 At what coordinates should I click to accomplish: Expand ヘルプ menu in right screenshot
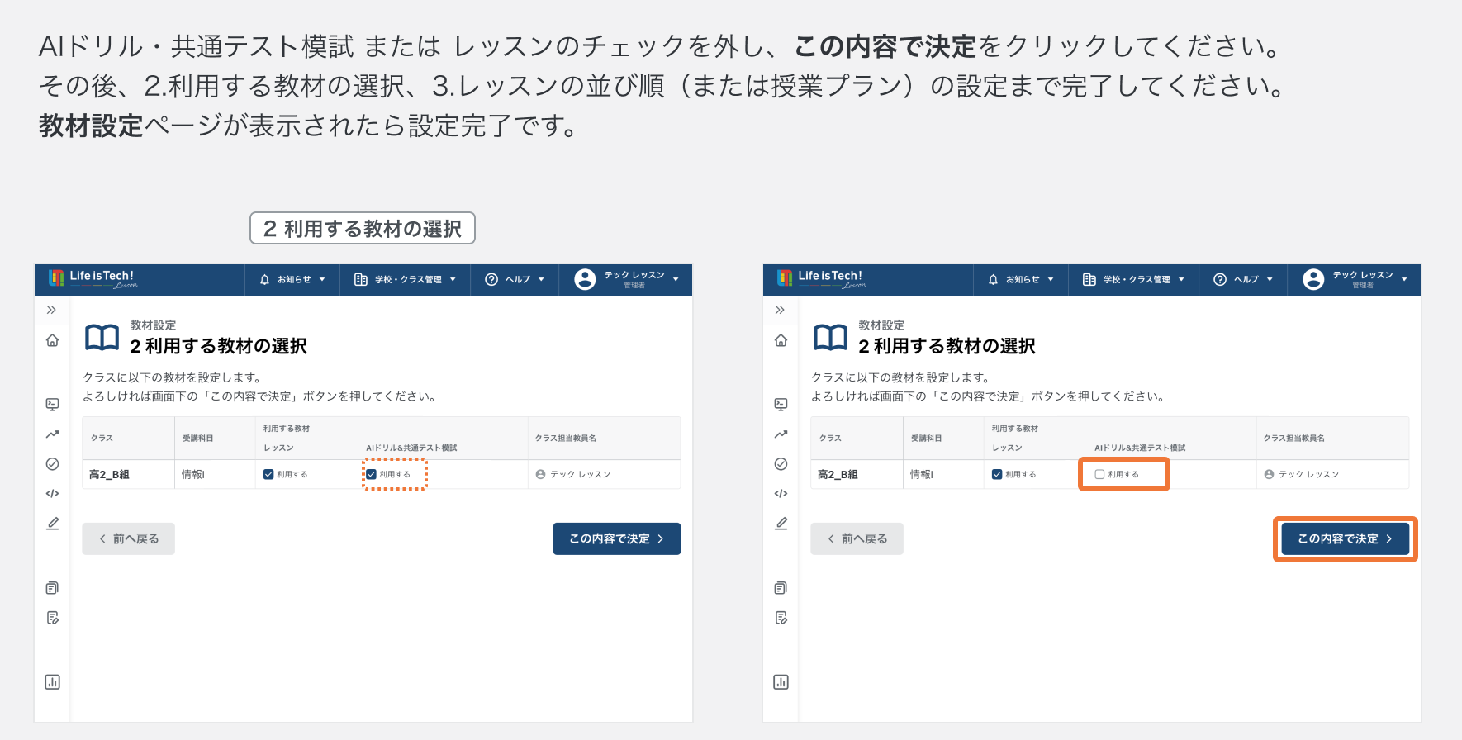(1243, 280)
